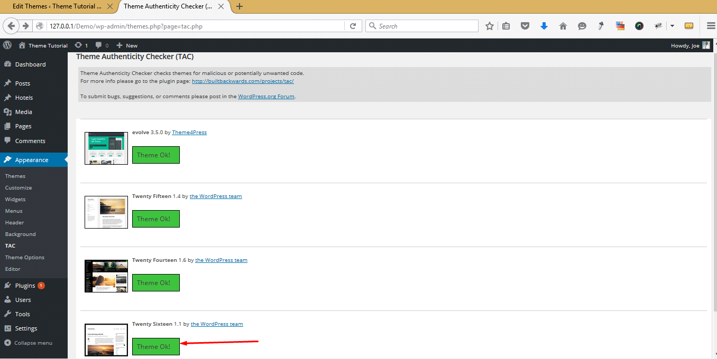The height and width of the screenshot is (359, 717).
Task: Reload the page with the refresh icon
Action: point(353,26)
